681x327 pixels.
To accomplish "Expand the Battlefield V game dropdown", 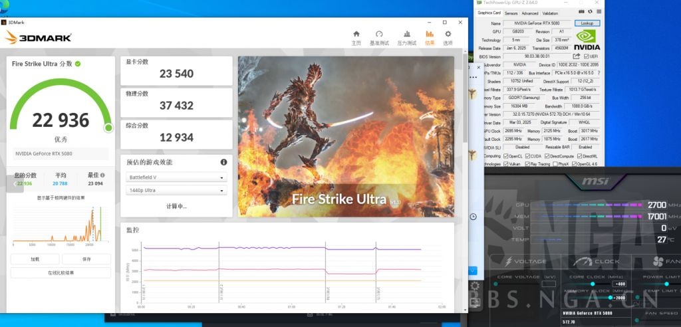I will (176, 177).
